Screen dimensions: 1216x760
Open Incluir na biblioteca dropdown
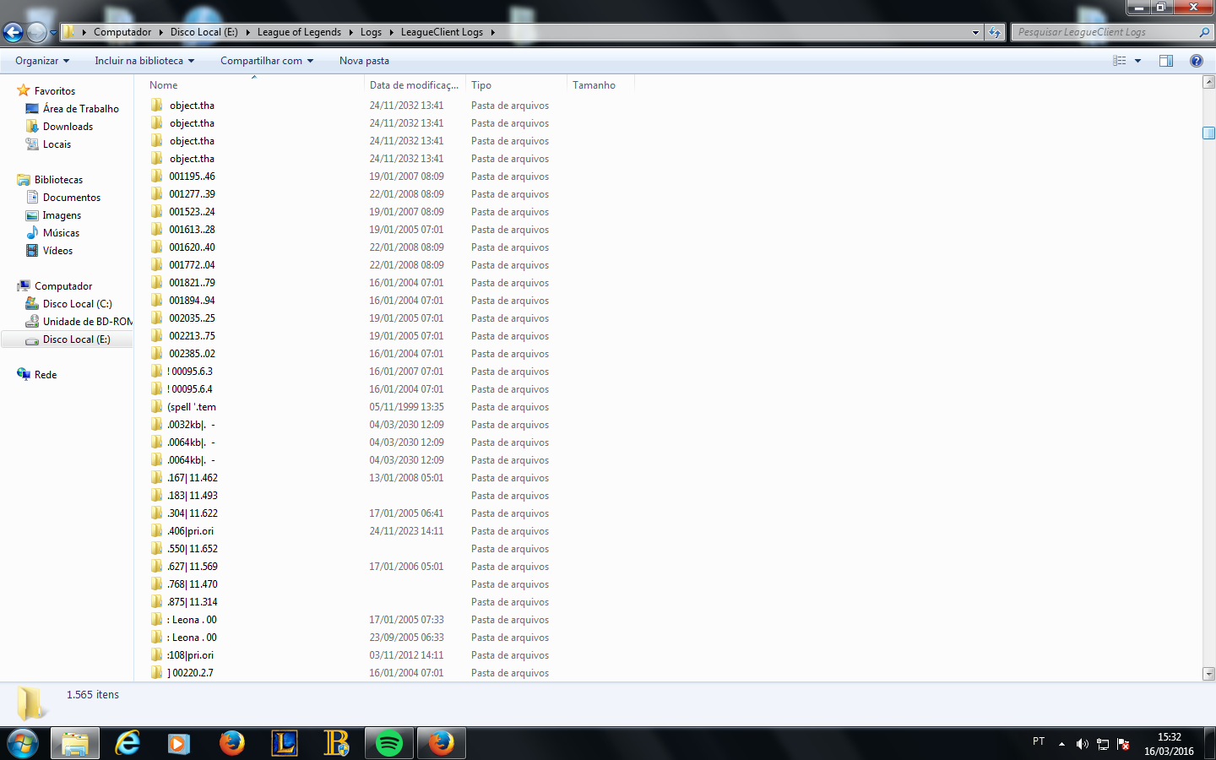[x=144, y=61]
